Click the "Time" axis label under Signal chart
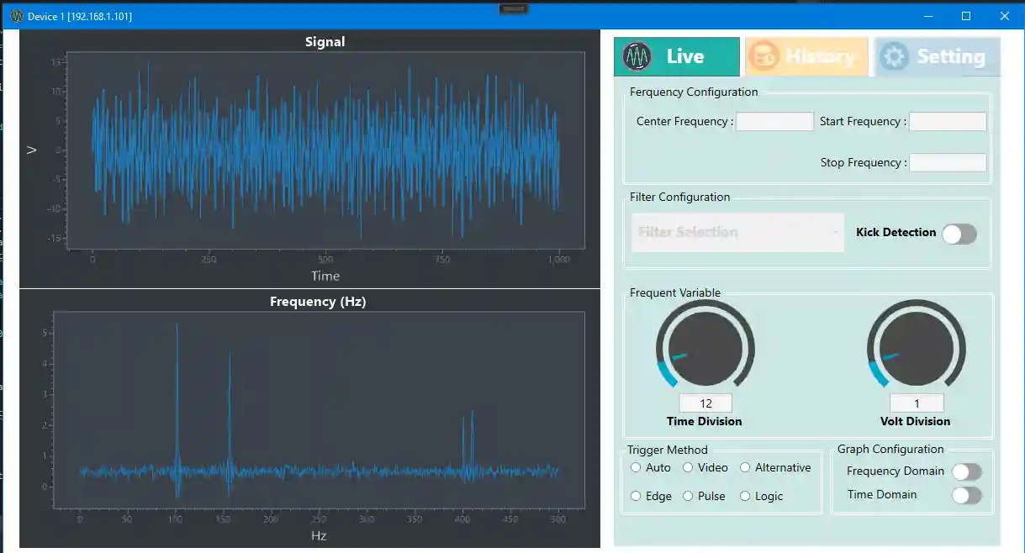Image resolution: width=1025 pixels, height=553 pixels. point(325,276)
